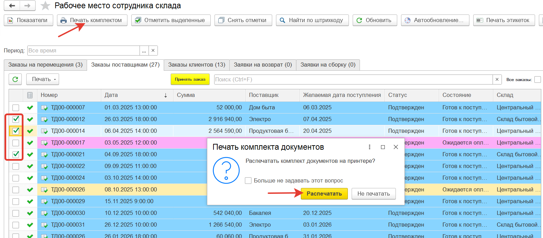Image resolution: width=543 pixels, height=238 pixels.
Task: Enable Больше не задавать этот вопрос
Action: (248, 181)
